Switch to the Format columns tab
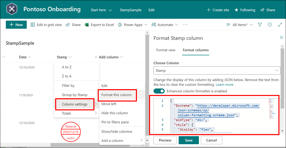This screenshot has height=148, width=286. (x=196, y=50)
